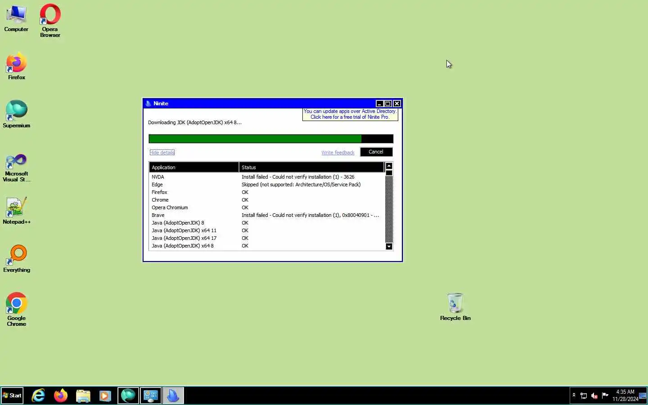Open Windows Media Player on the taskbar
The image size is (648, 405).
point(105,396)
